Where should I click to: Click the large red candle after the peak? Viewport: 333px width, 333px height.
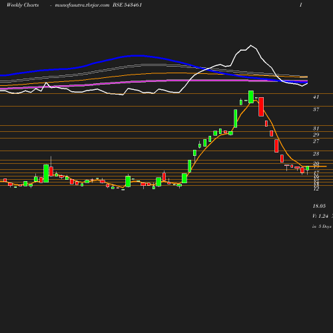(261, 107)
